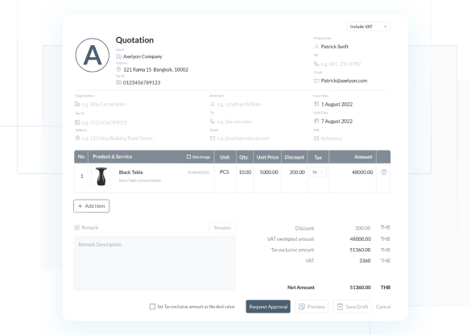Open the 7% tax rate dropdown

318,172
